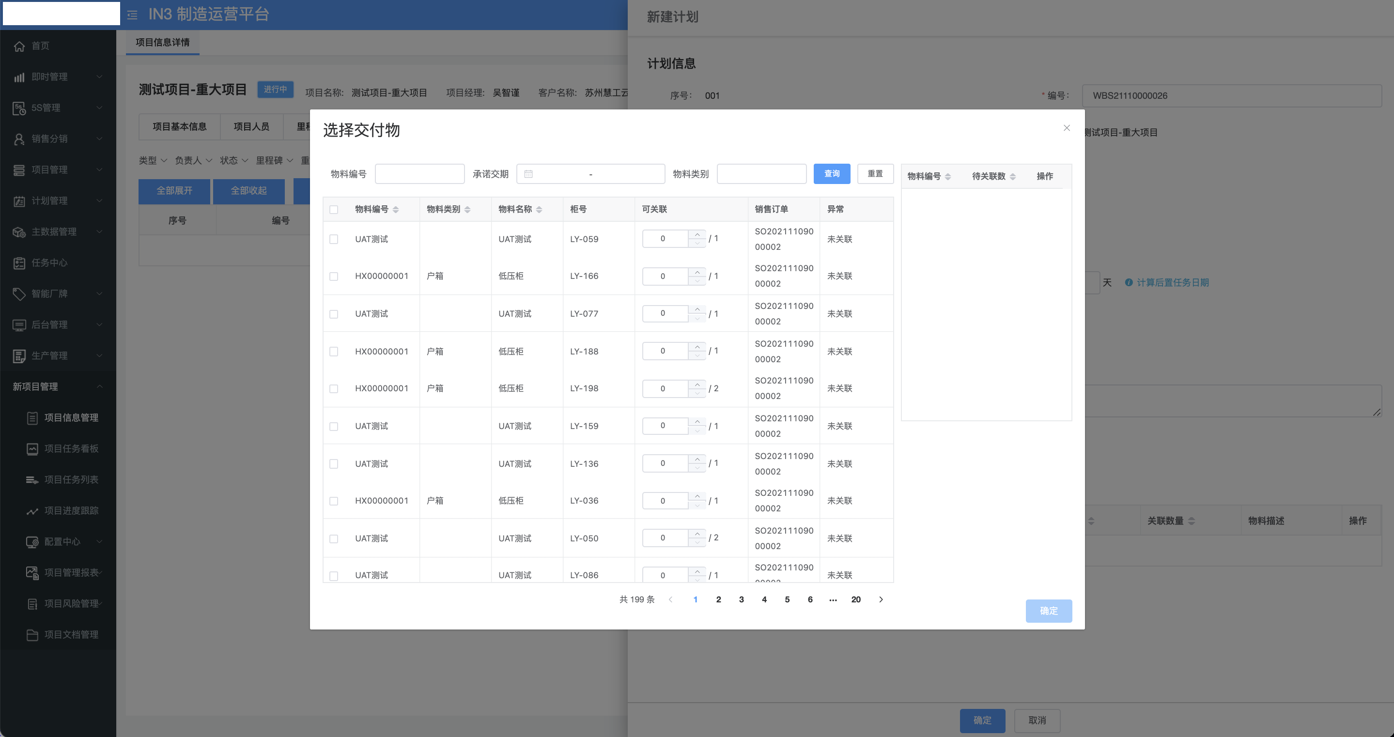Viewport: 1394px width, 737px height.
Task: Click the 物料编号 search input field
Action: click(419, 174)
